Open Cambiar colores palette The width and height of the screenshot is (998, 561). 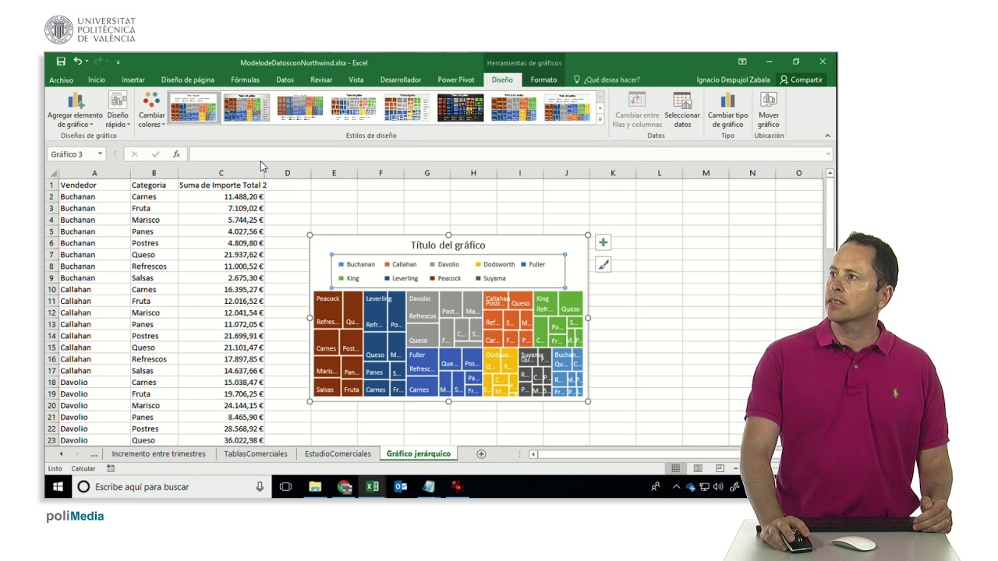[x=151, y=110]
